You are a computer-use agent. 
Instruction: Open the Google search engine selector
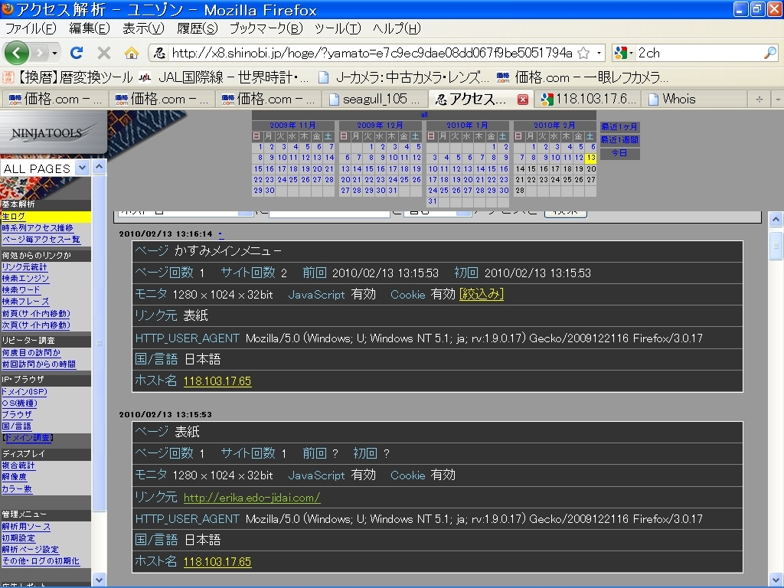click(624, 53)
